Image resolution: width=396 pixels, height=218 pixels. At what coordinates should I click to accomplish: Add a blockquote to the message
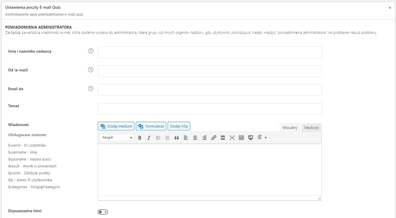tap(177, 138)
